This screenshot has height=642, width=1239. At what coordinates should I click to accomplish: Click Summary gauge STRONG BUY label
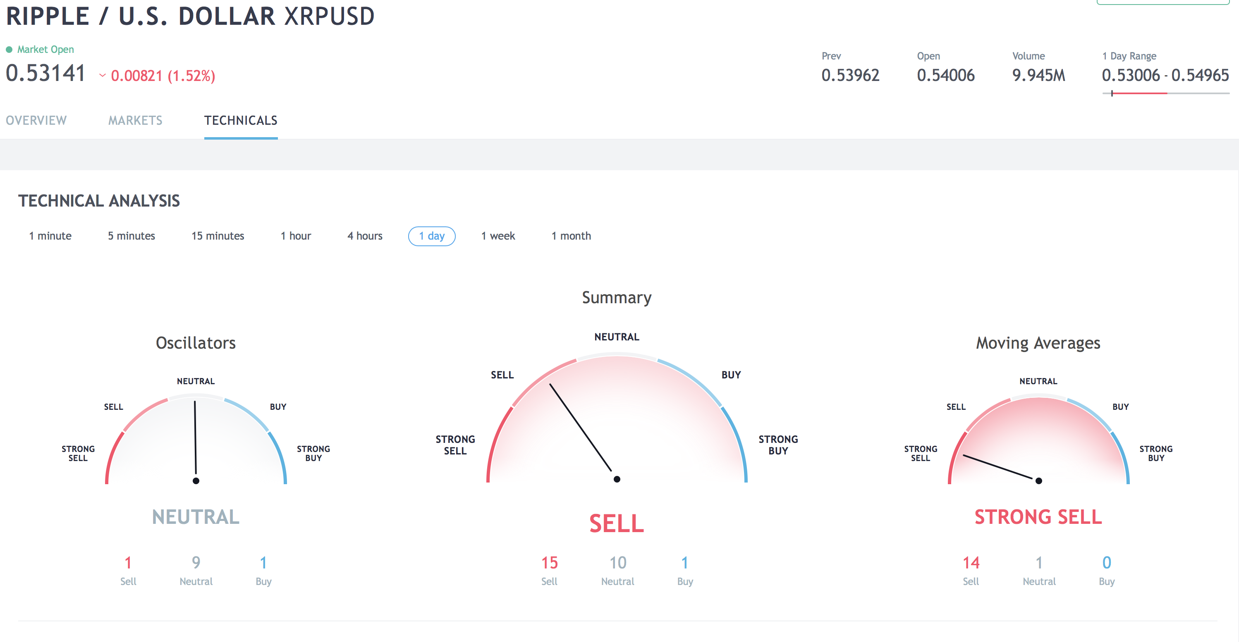pyautogui.click(x=778, y=445)
